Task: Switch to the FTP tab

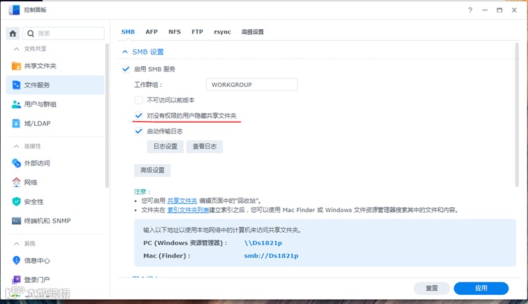Action: click(197, 32)
